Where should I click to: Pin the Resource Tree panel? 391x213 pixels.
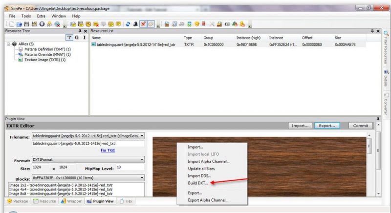tap(80, 31)
